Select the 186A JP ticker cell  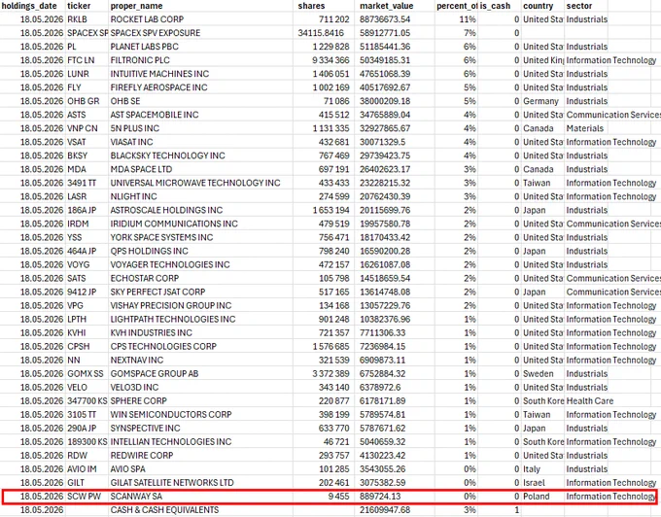(x=87, y=210)
